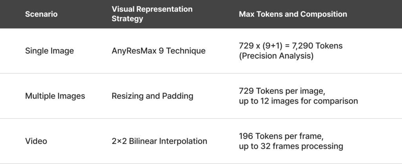The image size is (402, 164).
Task: Click the 729 Tokens per image line
Action: (x=282, y=91)
